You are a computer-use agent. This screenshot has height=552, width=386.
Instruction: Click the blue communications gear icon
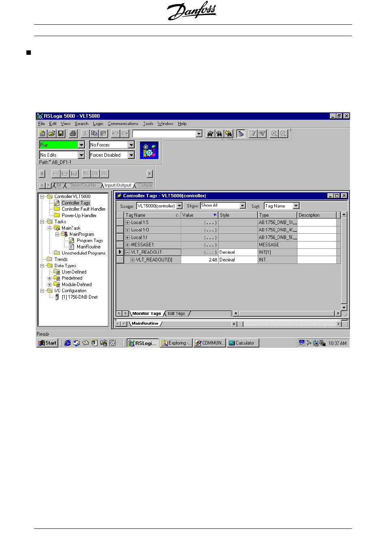click(149, 150)
